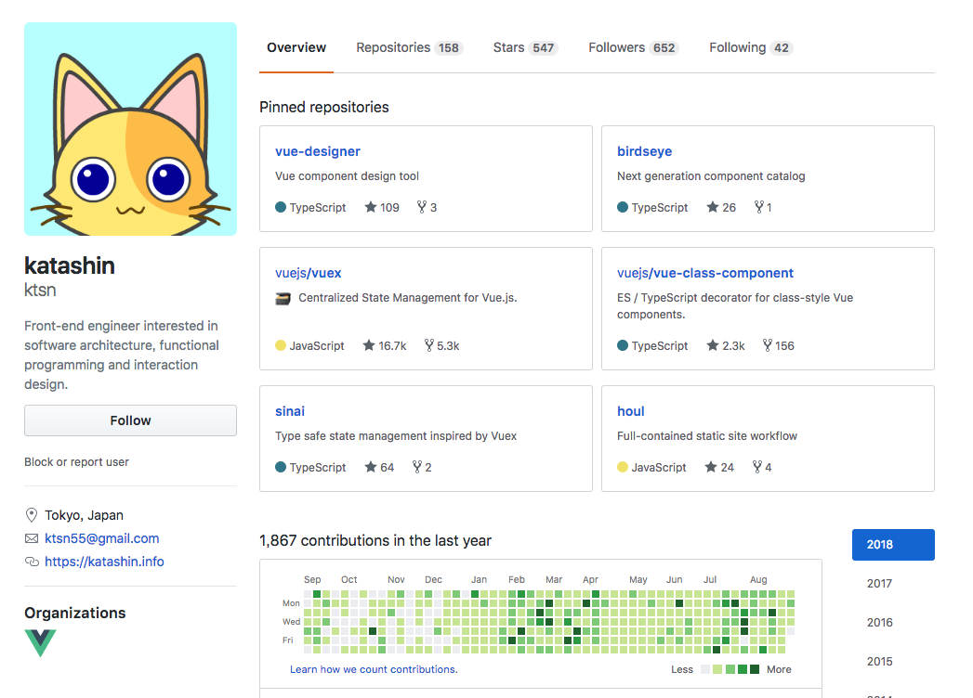Visit the https://katashin.info website link

pos(104,562)
